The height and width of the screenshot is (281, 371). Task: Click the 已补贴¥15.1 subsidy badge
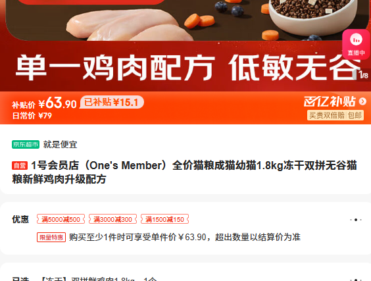112,102
